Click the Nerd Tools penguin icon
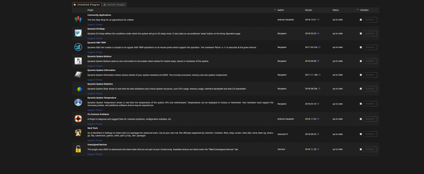The width and height of the screenshot is (424, 174). point(78,133)
